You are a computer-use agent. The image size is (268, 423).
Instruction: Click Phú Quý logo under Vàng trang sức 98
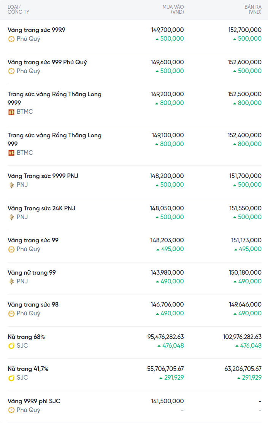pos(11,313)
